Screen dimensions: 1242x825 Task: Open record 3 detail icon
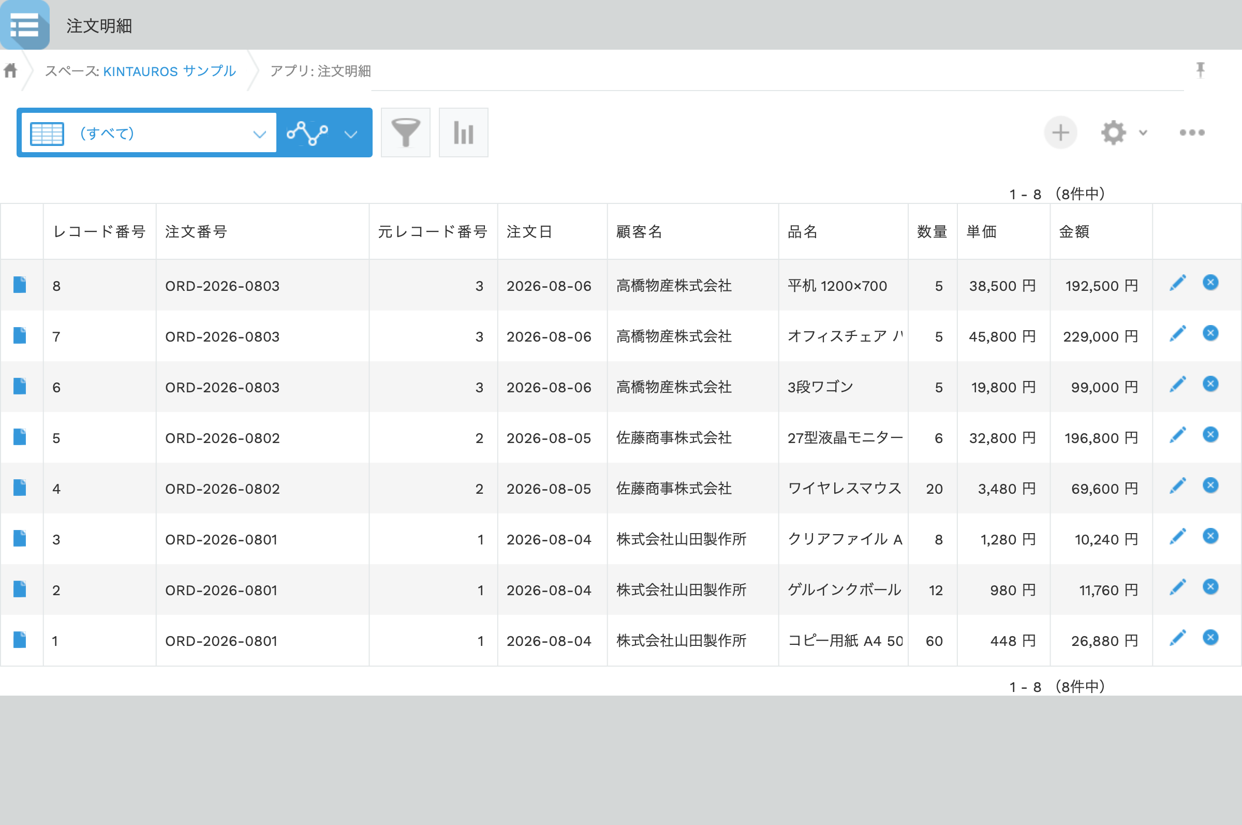pos(20,538)
